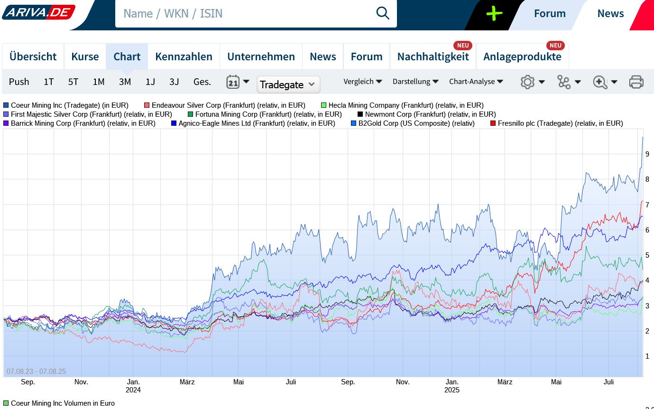Click the magnifying glass search icon
The width and height of the screenshot is (654, 409).
(x=382, y=13)
